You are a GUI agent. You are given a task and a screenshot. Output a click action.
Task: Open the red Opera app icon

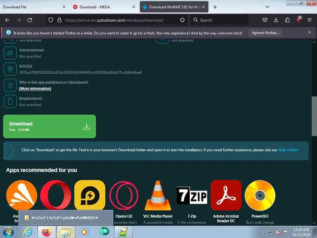pos(56,195)
